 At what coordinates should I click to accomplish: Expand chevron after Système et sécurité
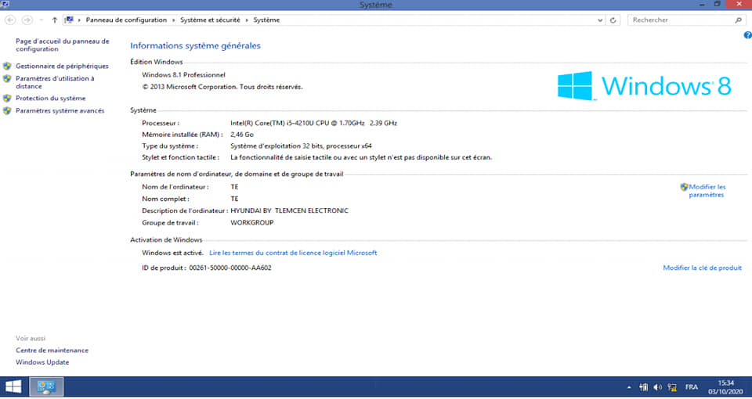[247, 20]
